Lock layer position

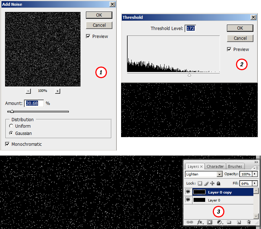[212, 183]
